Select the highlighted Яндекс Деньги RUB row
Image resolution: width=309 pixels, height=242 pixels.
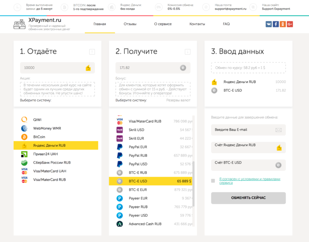click(56, 145)
